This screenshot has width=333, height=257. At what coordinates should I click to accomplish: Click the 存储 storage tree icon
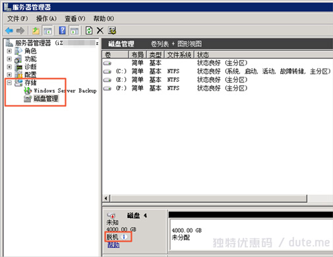pyautogui.click(x=18, y=83)
